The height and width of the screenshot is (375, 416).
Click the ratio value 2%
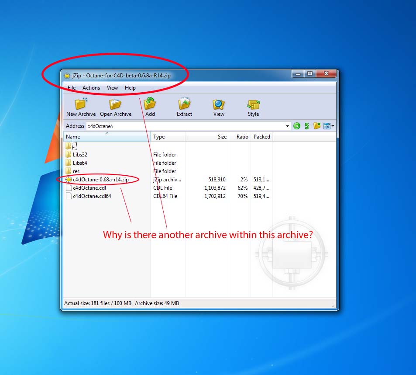[x=244, y=180]
